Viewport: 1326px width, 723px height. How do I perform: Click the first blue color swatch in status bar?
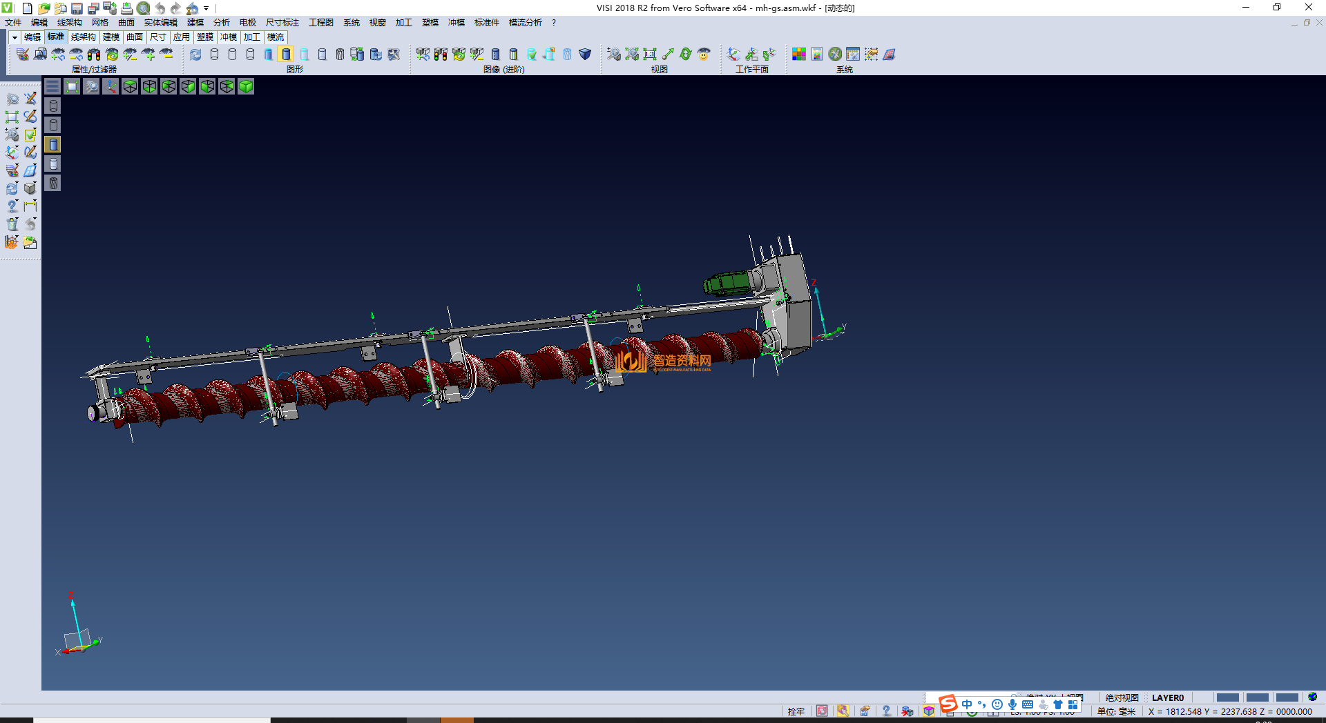pyautogui.click(x=1227, y=697)
